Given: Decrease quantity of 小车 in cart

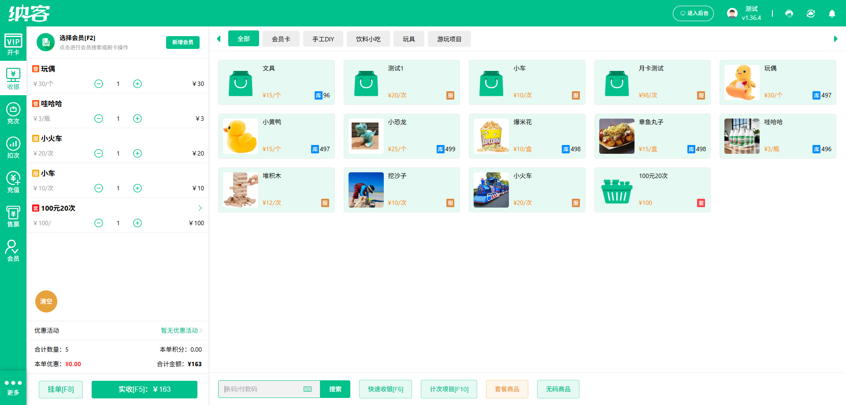Looking at the screenshot, I should coord(99,188).
